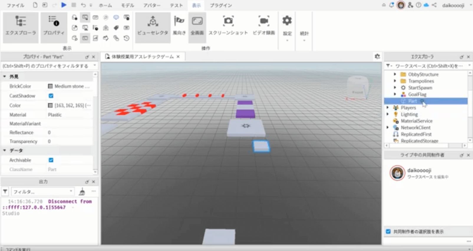Click the Transparency value field
Image resolution: width=473 pixels, height=251 pixels.
[x=70, y=142]
